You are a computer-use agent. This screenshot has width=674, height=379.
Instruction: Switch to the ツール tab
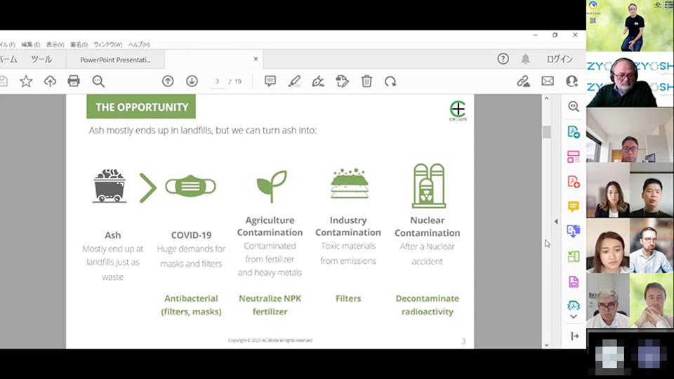pyautogui.click(x=41, y=60)
